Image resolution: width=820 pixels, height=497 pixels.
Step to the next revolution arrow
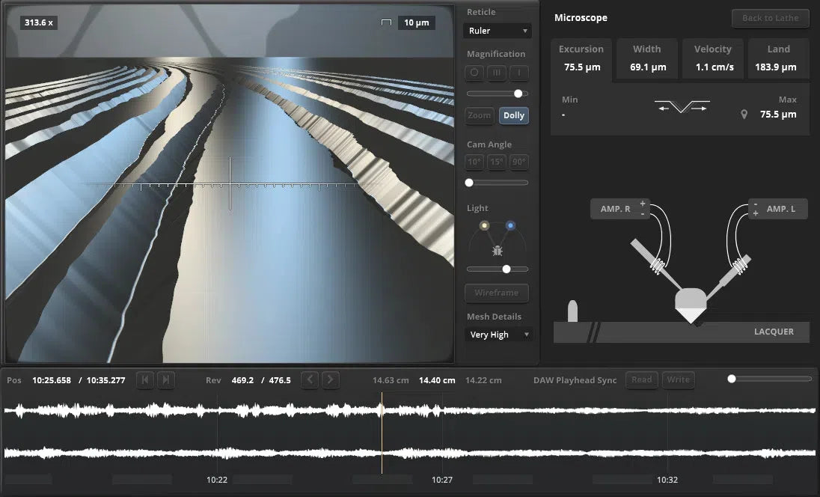click(x=331, y=380)
